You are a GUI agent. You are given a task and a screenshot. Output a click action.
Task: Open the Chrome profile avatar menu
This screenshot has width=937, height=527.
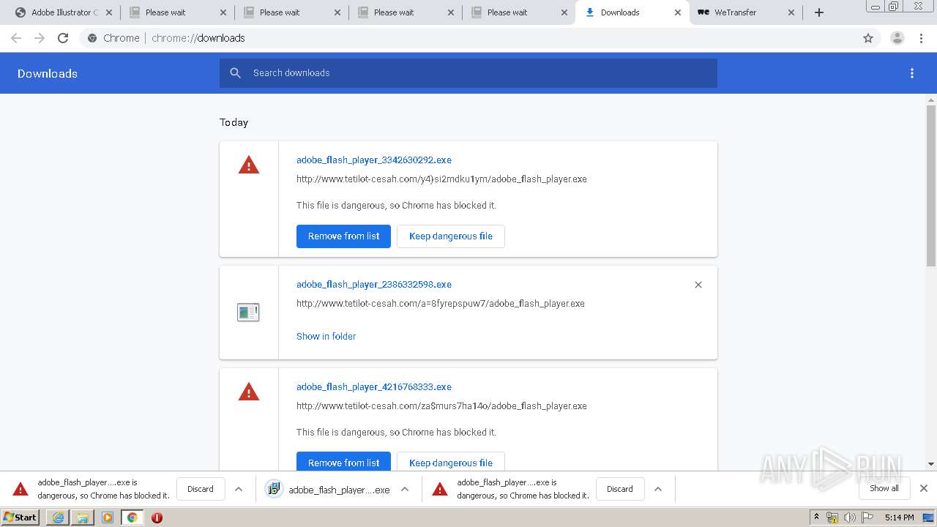897,38
